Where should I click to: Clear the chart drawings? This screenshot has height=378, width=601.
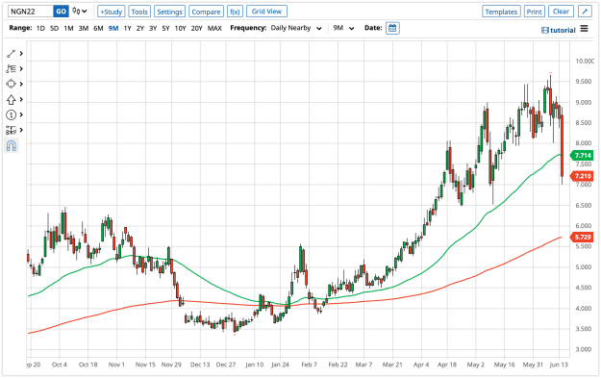point(561,12)
